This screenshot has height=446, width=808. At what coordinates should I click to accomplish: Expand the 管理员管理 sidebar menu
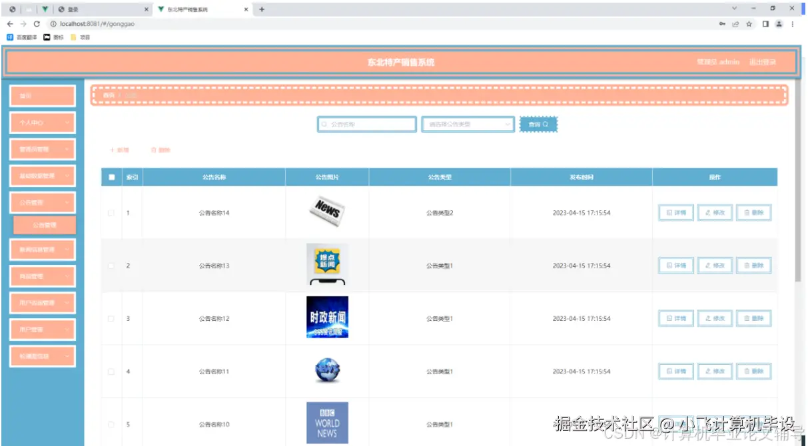(43, 149)
